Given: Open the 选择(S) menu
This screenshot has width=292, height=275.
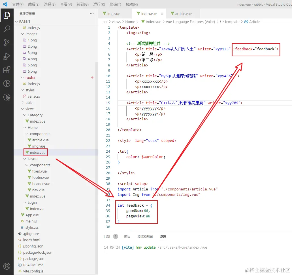Looking at the screenshot, I should pos(50,4).
